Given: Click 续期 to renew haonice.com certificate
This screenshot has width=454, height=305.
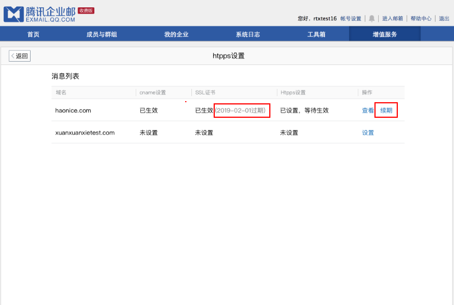Looking at the screenshot, I should (x=386, y=111).
